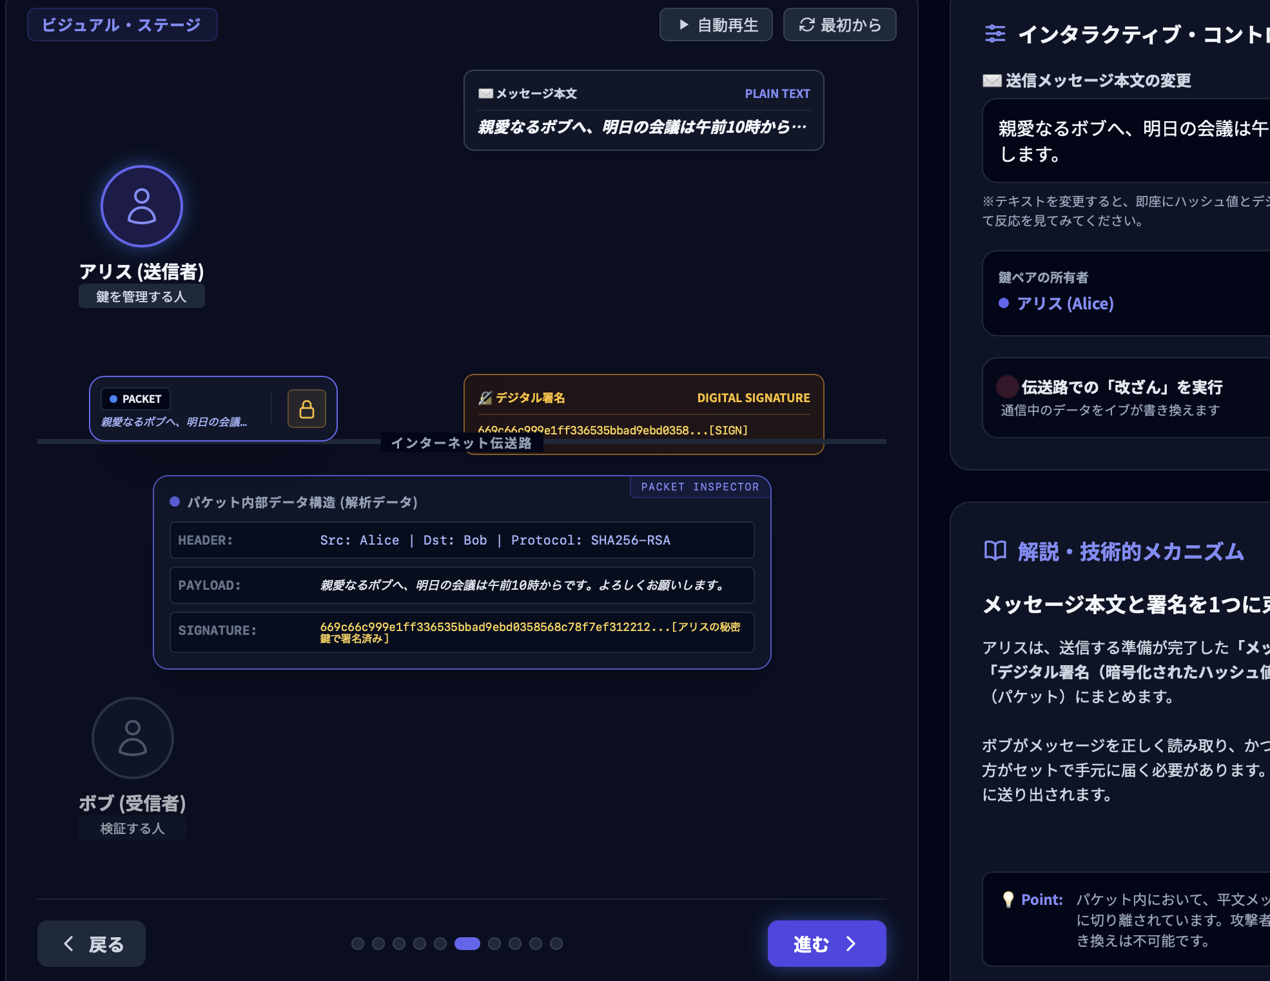Click the ボブ (受信者) name label
Screen dimensions: 1270x981
[132, 803]
